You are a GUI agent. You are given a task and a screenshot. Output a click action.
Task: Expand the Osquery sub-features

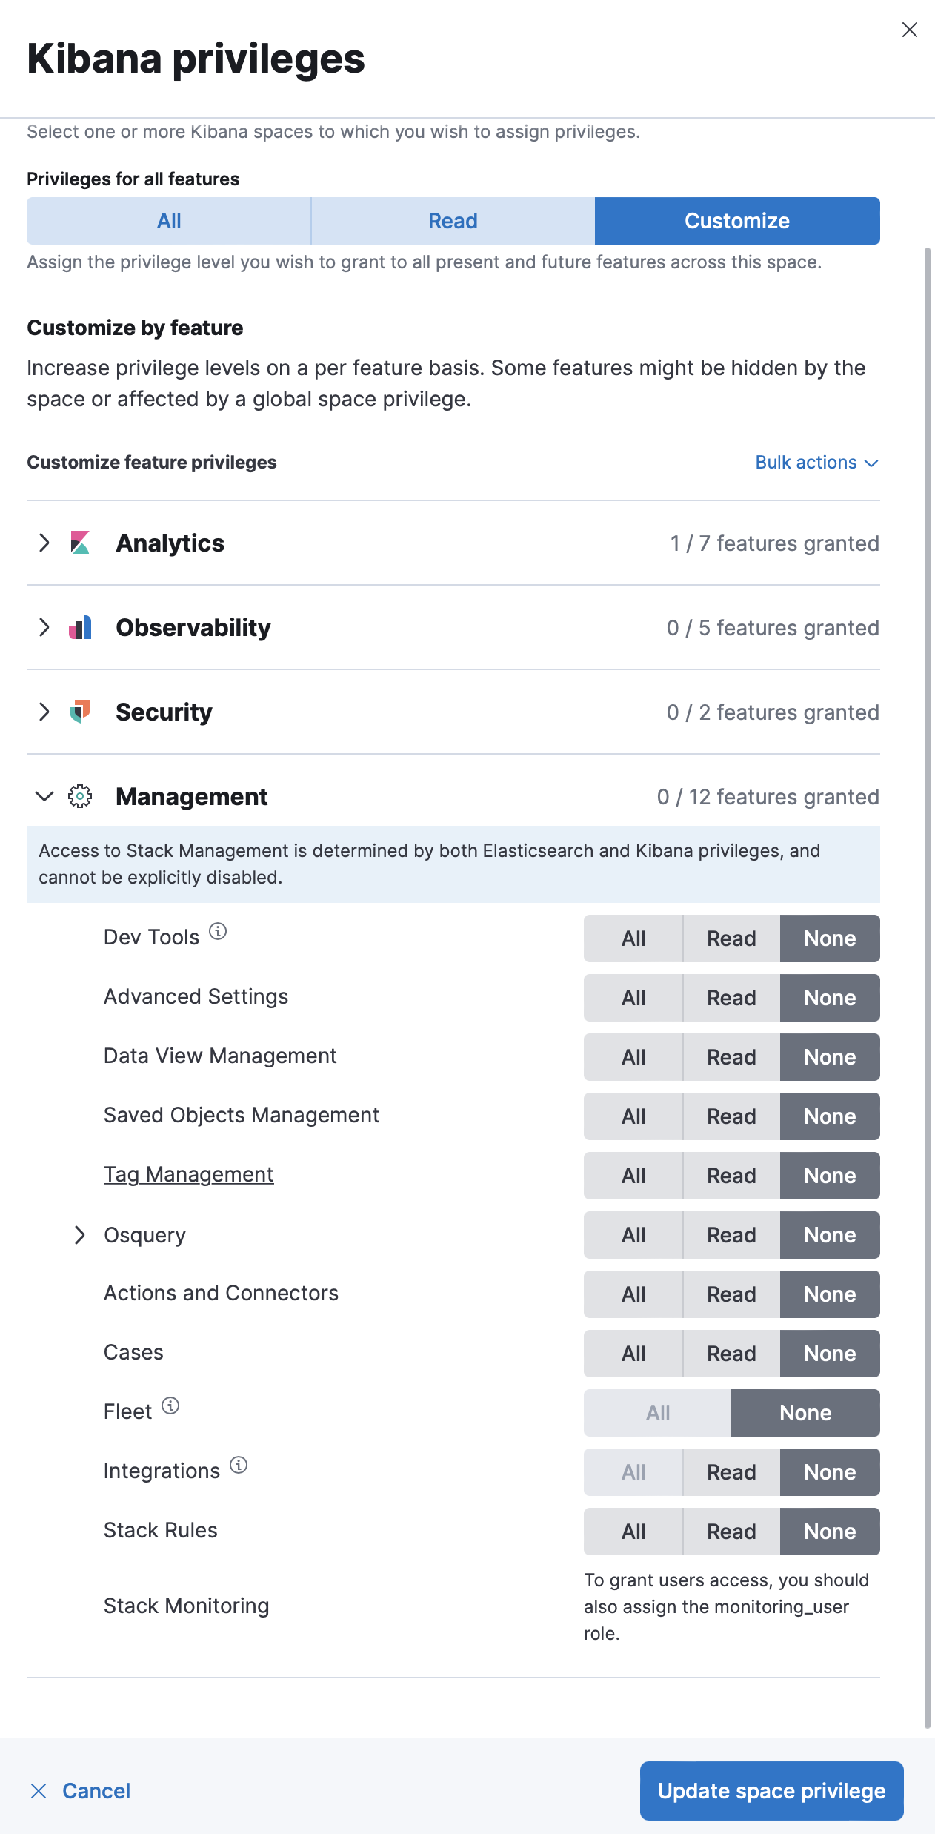[x=80, y=1234]
